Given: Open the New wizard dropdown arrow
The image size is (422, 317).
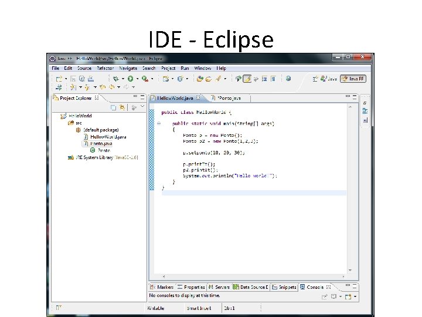Looking at the screenshot, I should tap(66, 79).
